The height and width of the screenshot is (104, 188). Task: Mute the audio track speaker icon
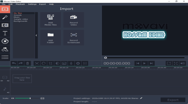pos(8,92)
